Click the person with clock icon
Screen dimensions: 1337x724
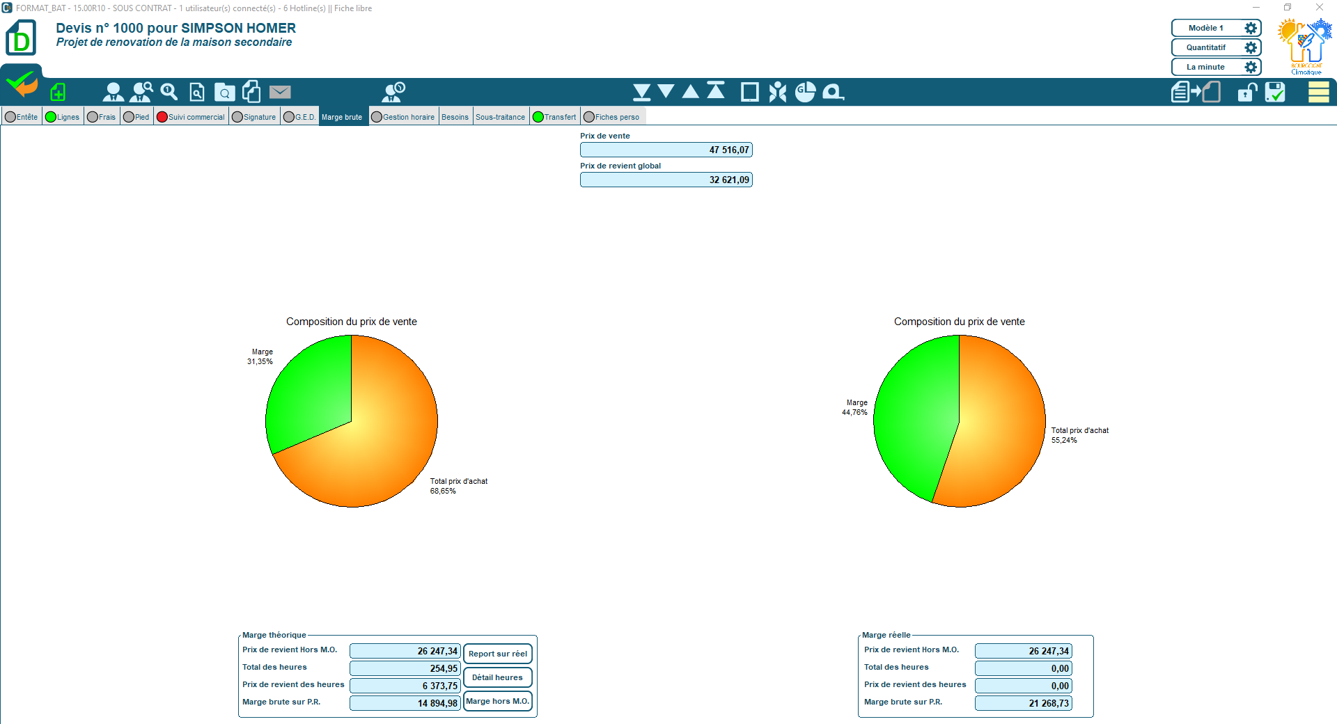click(393, 92)
